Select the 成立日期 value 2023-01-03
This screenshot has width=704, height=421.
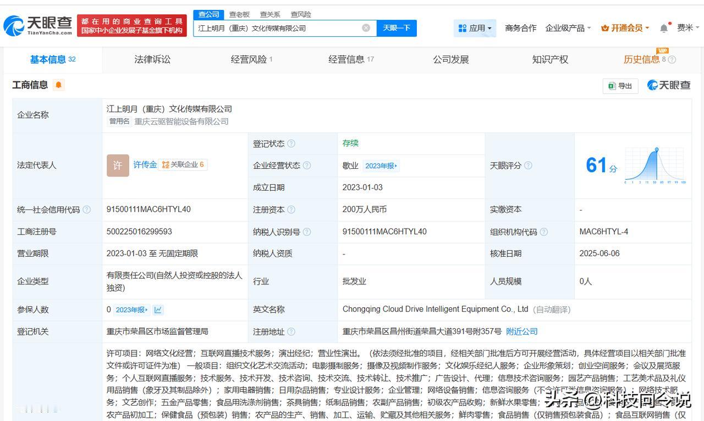click(362, 187)
